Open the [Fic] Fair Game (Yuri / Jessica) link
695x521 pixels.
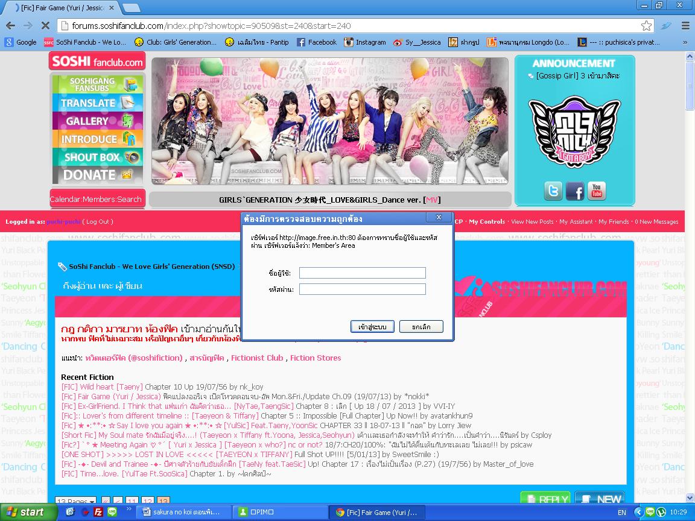[111, 397]
